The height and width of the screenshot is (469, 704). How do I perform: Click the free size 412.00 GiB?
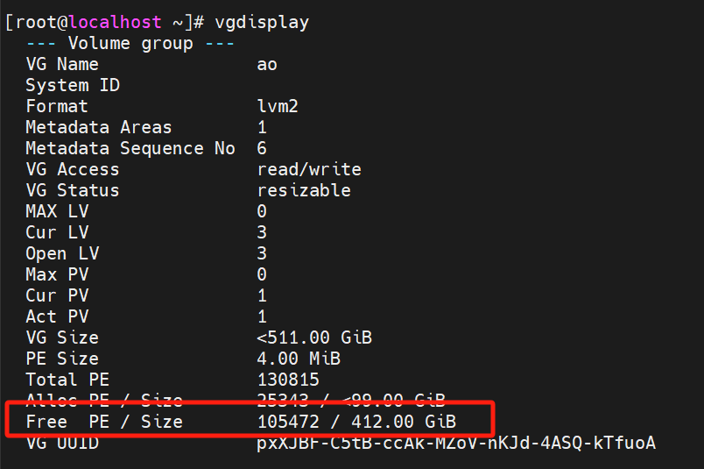(x=404, y=422)
